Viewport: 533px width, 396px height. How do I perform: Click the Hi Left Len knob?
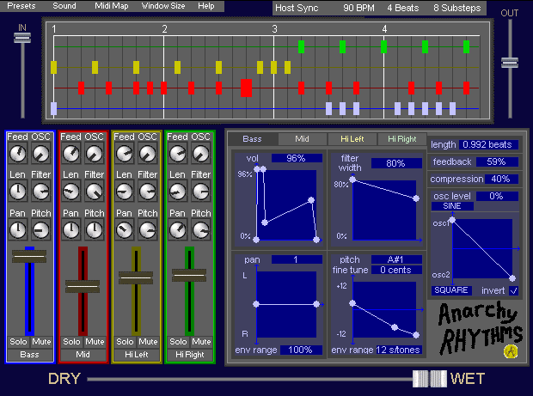pos(125,192)
